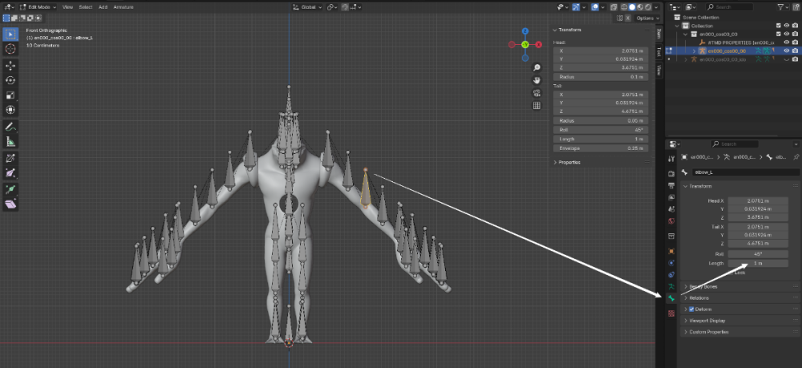802x368 pixels.
Task: Click the Length field in Bone properties
Action: [x=758, y=263]
